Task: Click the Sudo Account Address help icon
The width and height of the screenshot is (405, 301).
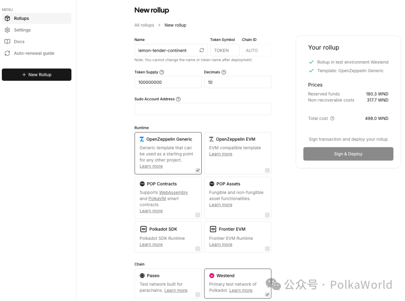Action: click(178, 99)
